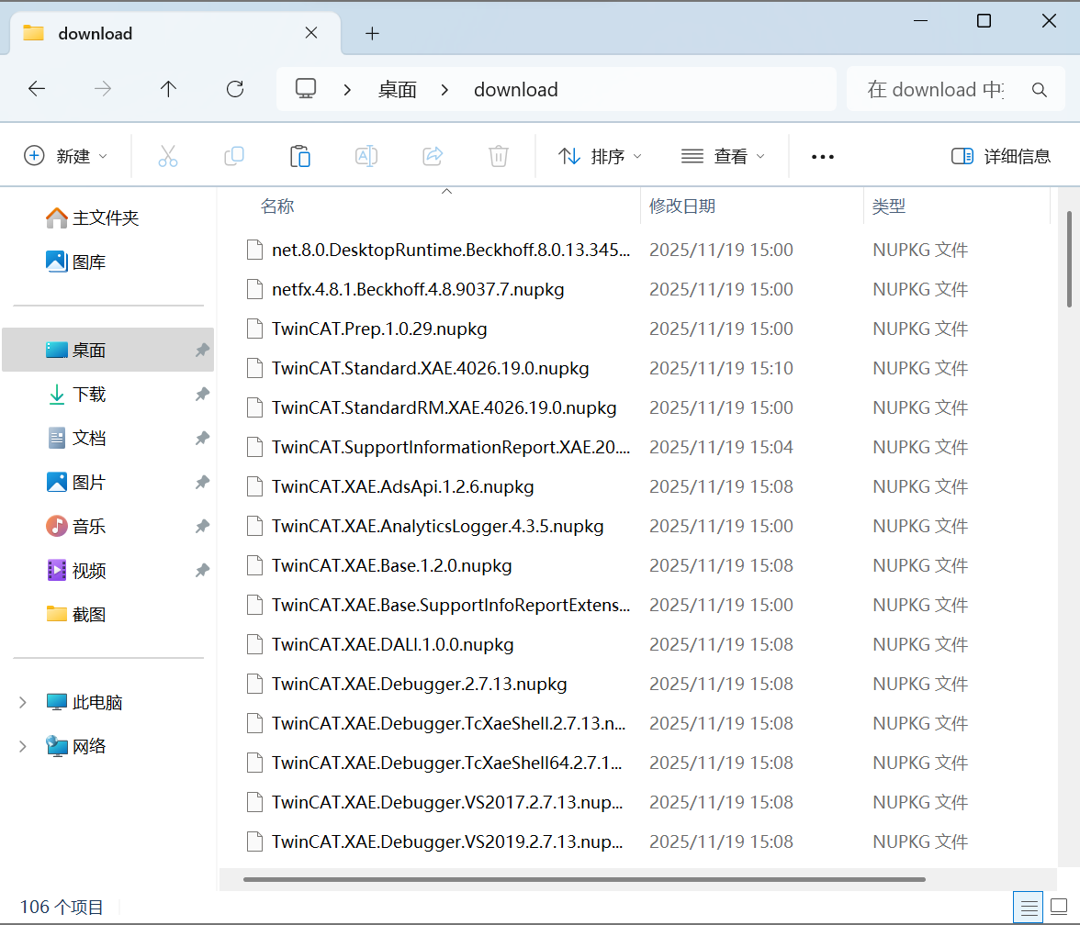Click the Share icon in toolbar
Viewport: 1080px width, 925px height.
coord(433,156)
